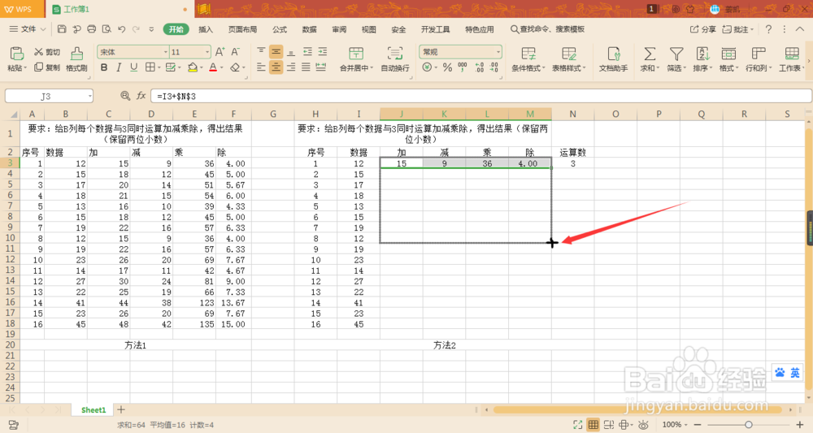Image resolution: width=813 pixels, height=433 pixels.
Task: Click percent style % icon
Action: [447, 67]
